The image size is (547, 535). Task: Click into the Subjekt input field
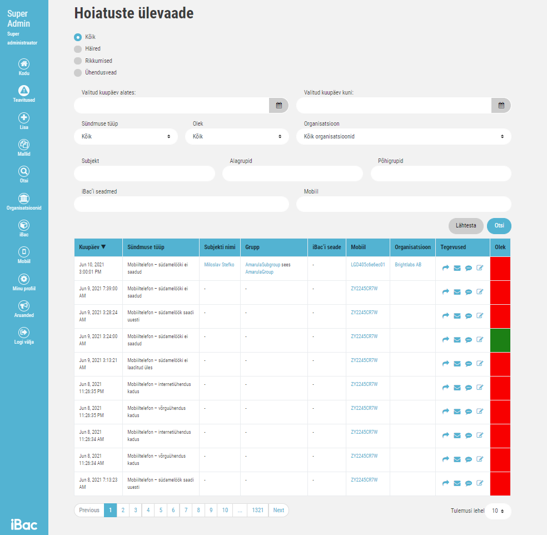(145, 174)
